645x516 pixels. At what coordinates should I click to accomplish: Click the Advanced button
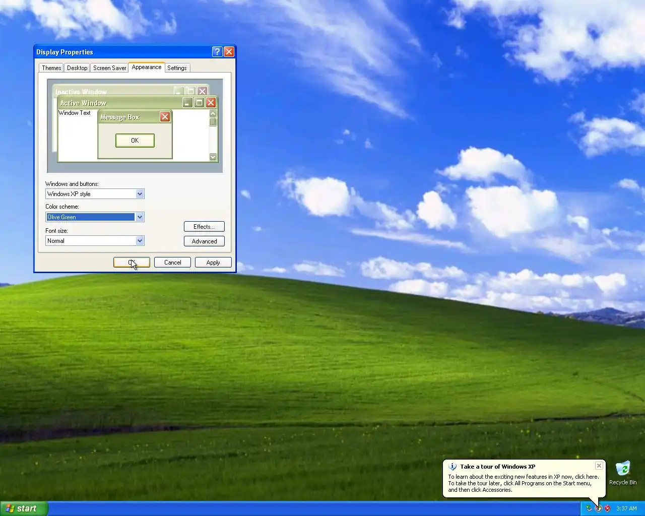(x=204, y=241)
